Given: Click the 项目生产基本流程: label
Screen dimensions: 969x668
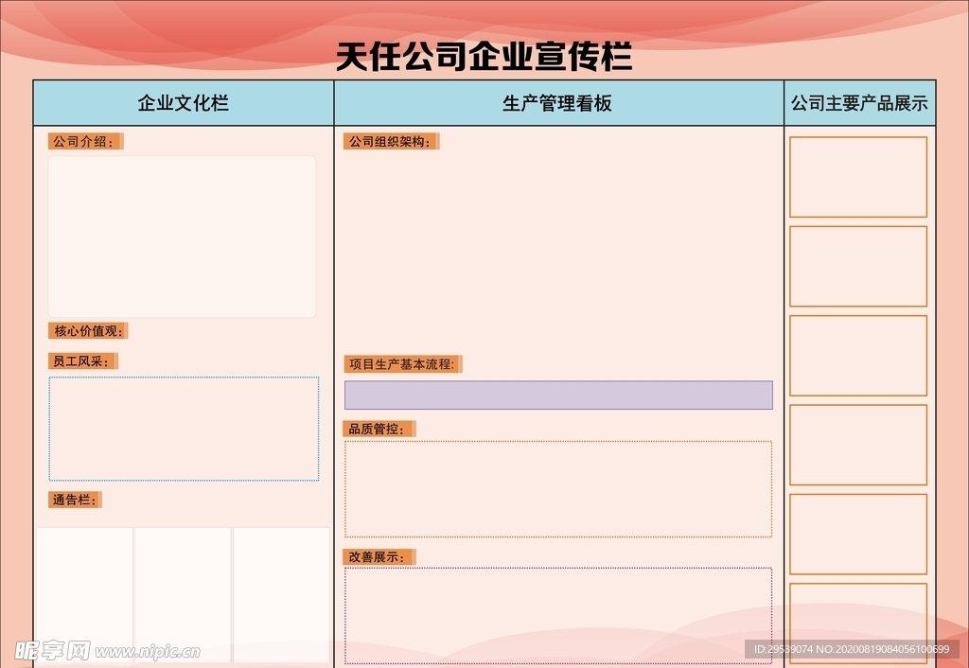Looking at the screenshot, I should point(403,364).
